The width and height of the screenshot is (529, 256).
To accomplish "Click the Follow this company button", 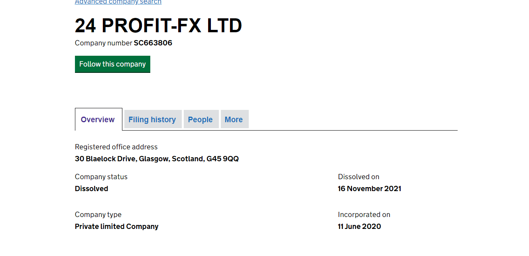I will pos(112,64).
